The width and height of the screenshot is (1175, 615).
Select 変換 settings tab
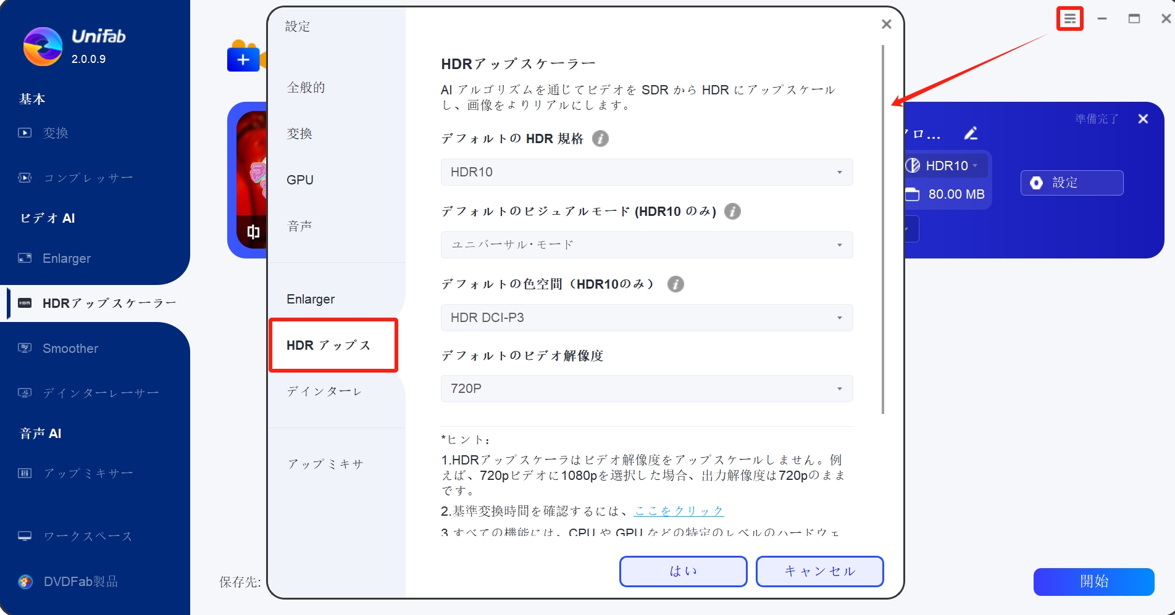[x=299, y=134]
